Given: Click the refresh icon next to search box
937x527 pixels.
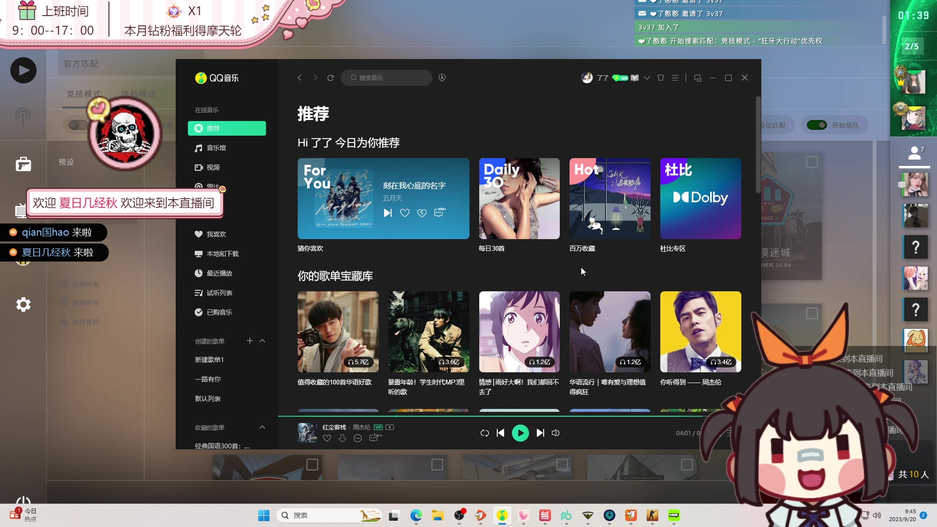Looking at the screenshot, I should (330, 78).
